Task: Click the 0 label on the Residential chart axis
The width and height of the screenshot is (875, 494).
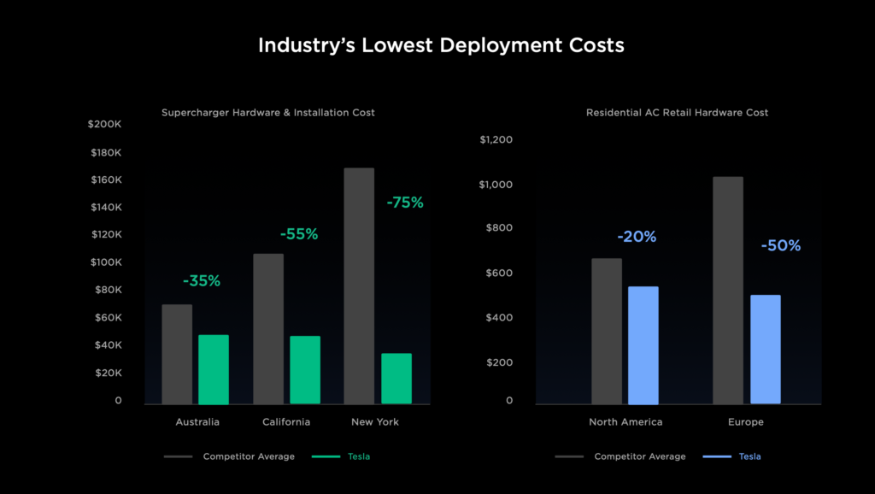Action: click(x=509, y=400)
